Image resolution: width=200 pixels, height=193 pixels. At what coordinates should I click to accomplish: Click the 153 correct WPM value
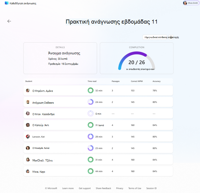(132, 90)
